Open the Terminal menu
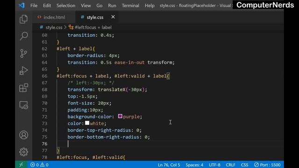The height and width of the screenshot is (168, 299). point(130,6)
